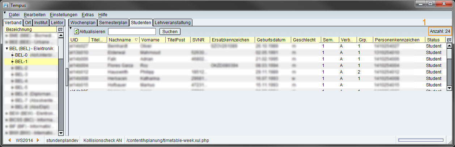Sort table by Geburtsdatum column header
The height and width of the screenshot is (147, 455).
272,40
